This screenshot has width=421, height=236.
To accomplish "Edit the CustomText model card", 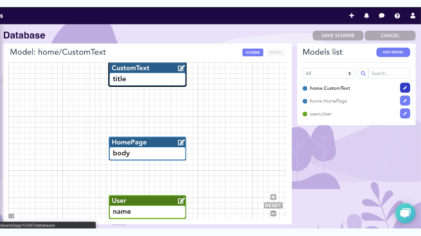I will pos(181,68).
